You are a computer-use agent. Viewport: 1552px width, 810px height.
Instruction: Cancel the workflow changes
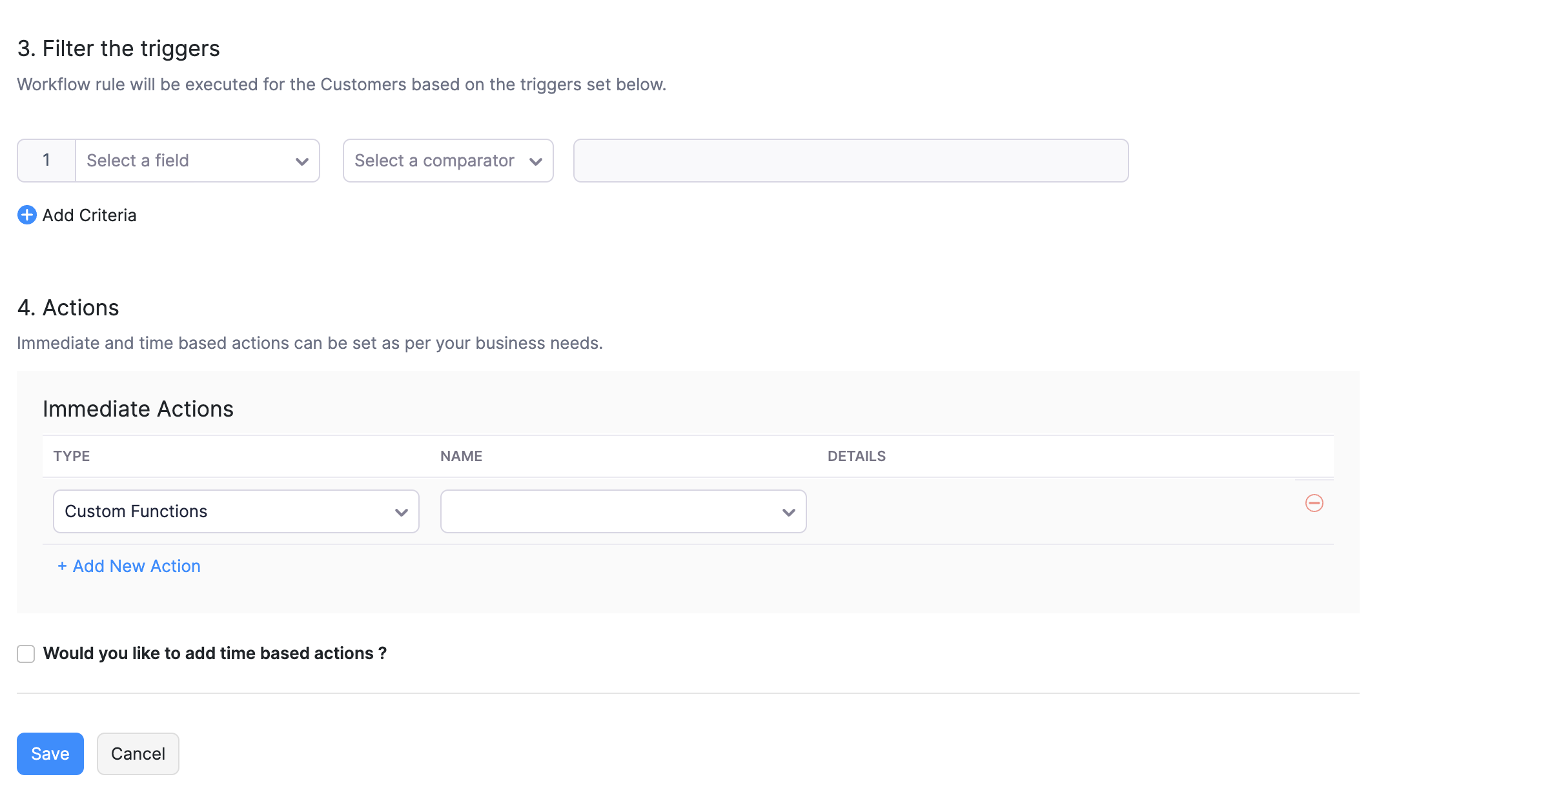tap(138, 753)
